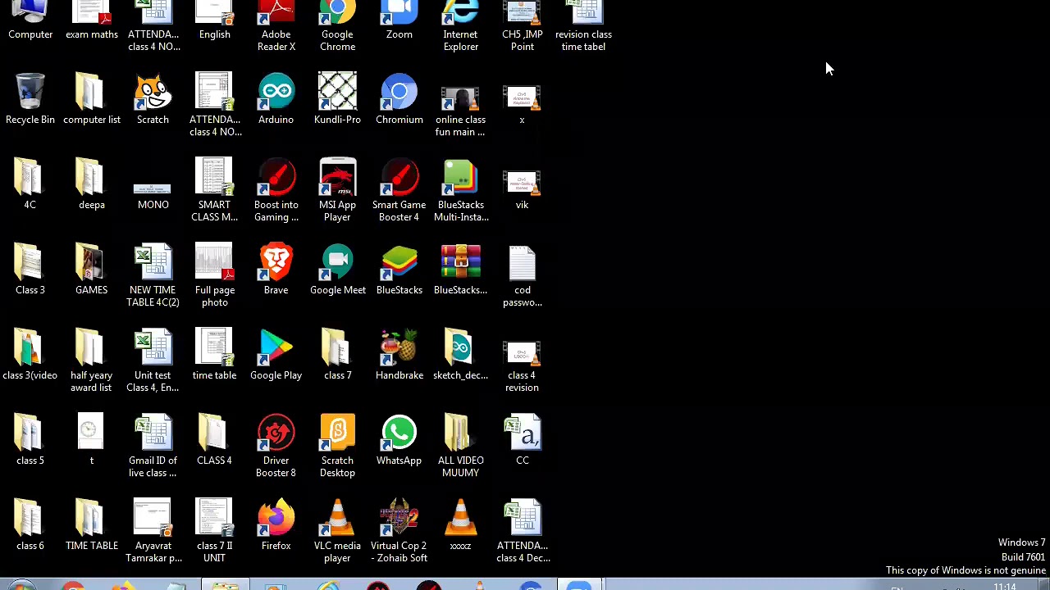Click the Boost into Gaming shortcut

point(276,190)
